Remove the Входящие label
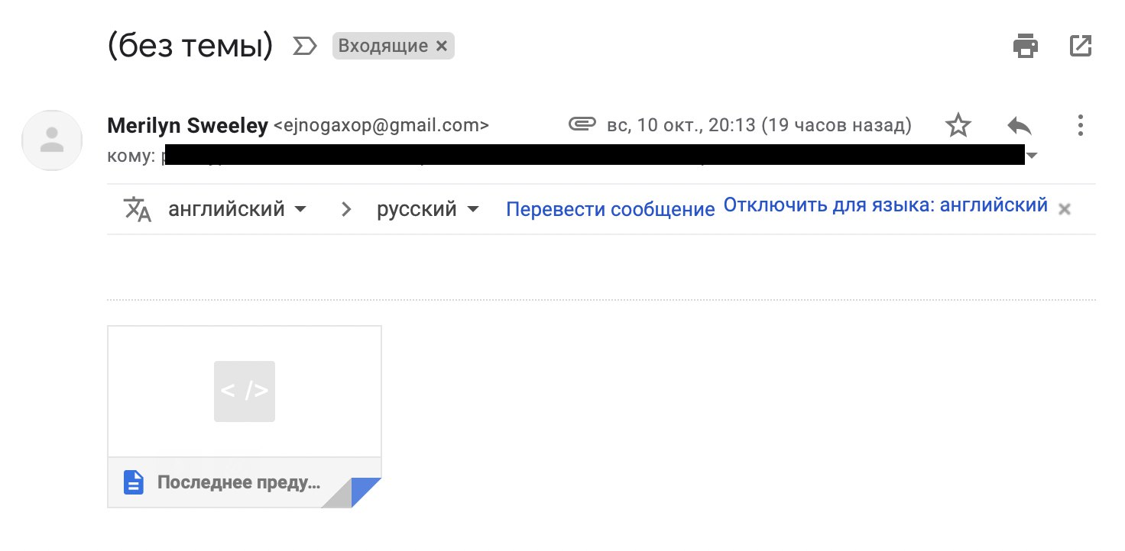The height and width of the screenshot is (551, 1125). (x=441, y=47)
